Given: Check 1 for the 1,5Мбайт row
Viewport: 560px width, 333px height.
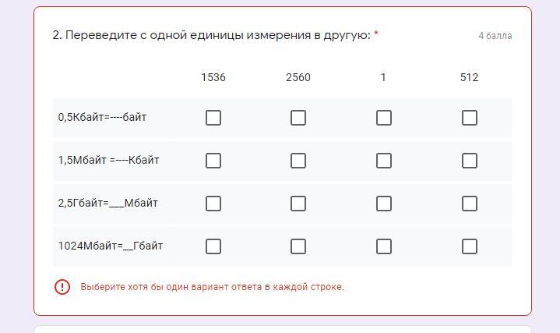Looking at the screenshot, I should (383, 161).
